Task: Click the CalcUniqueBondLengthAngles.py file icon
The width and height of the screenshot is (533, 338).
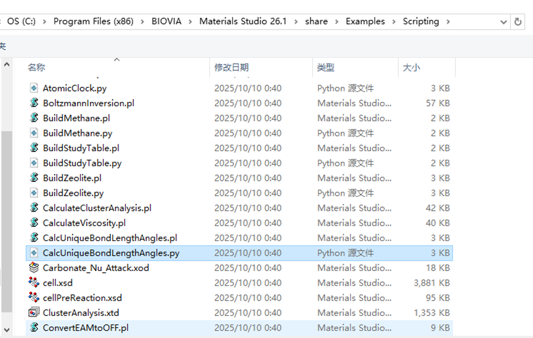Action: [34, 253]
